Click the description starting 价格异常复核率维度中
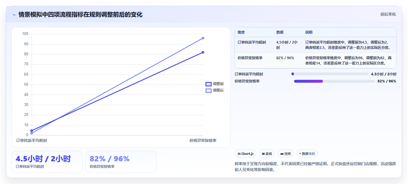The image size is (408, 184). (349, 61)
